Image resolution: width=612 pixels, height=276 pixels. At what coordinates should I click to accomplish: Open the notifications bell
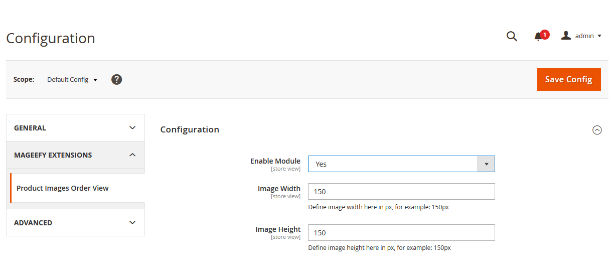538,37
